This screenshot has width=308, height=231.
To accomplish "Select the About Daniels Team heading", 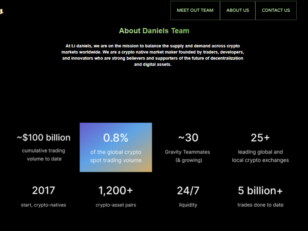I will tap(154, 31).
